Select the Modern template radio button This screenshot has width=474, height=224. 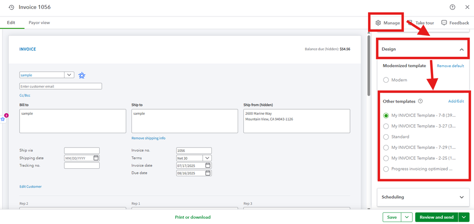point(386,80)
